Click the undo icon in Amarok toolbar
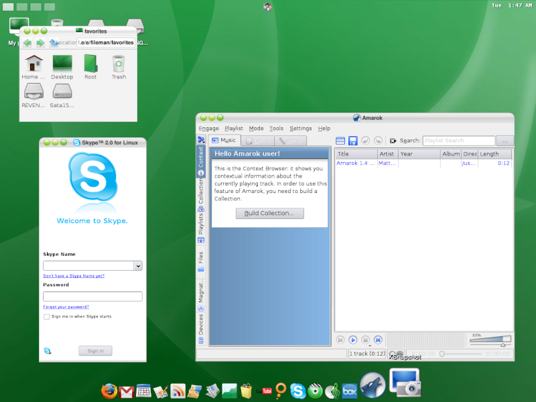536x402 pixels. click(365, 141)
